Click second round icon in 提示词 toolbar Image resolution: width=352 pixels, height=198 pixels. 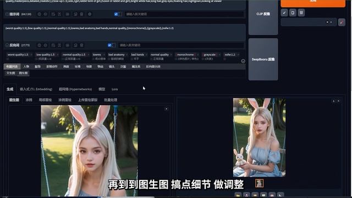tap(46, 14)
